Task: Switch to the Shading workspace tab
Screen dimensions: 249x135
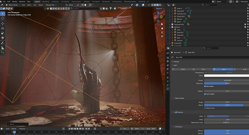Action: tap(87, 1)
